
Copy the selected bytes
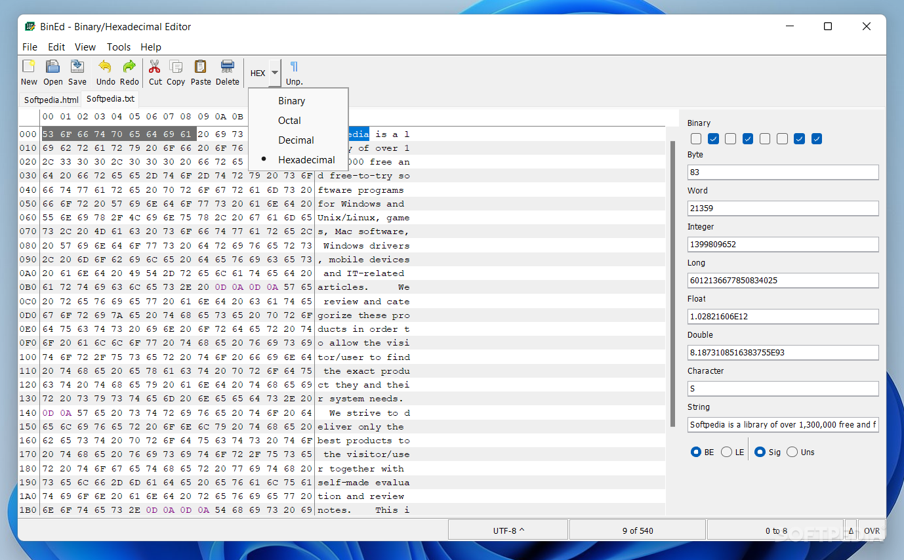pos(176,72)
